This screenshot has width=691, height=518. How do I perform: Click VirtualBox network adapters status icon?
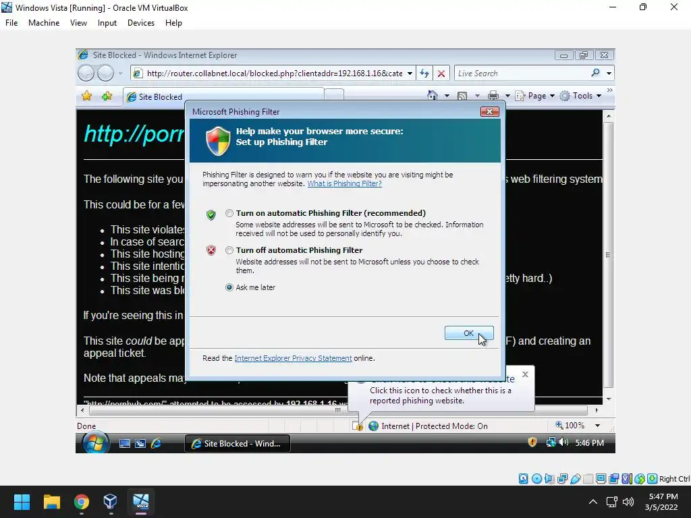tap(562, 479)
